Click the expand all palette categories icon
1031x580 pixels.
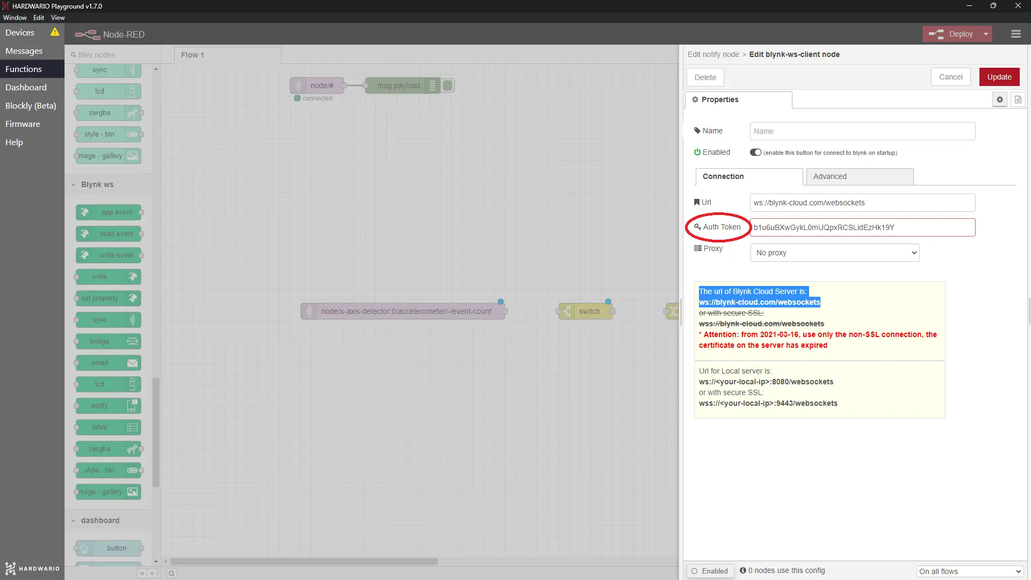coord(152,574)
